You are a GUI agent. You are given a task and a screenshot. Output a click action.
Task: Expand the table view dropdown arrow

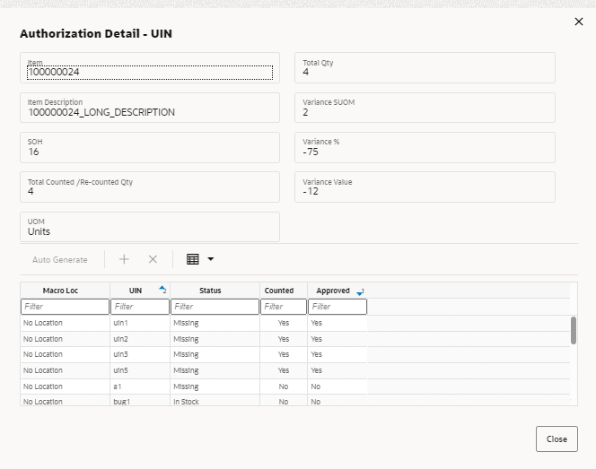tap(211, 259)
